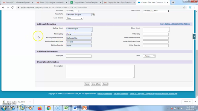The width and height of the screenshot is (198, 111).
Task: Click Copy Mailing Address to Other Address
Action: [x=175, y=24]
